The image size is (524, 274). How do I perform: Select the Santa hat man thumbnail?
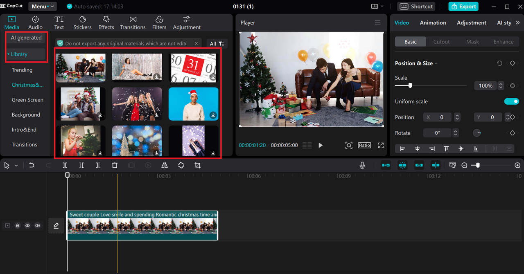pos(194,104)
